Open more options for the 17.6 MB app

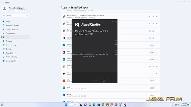tap(156, 31)
